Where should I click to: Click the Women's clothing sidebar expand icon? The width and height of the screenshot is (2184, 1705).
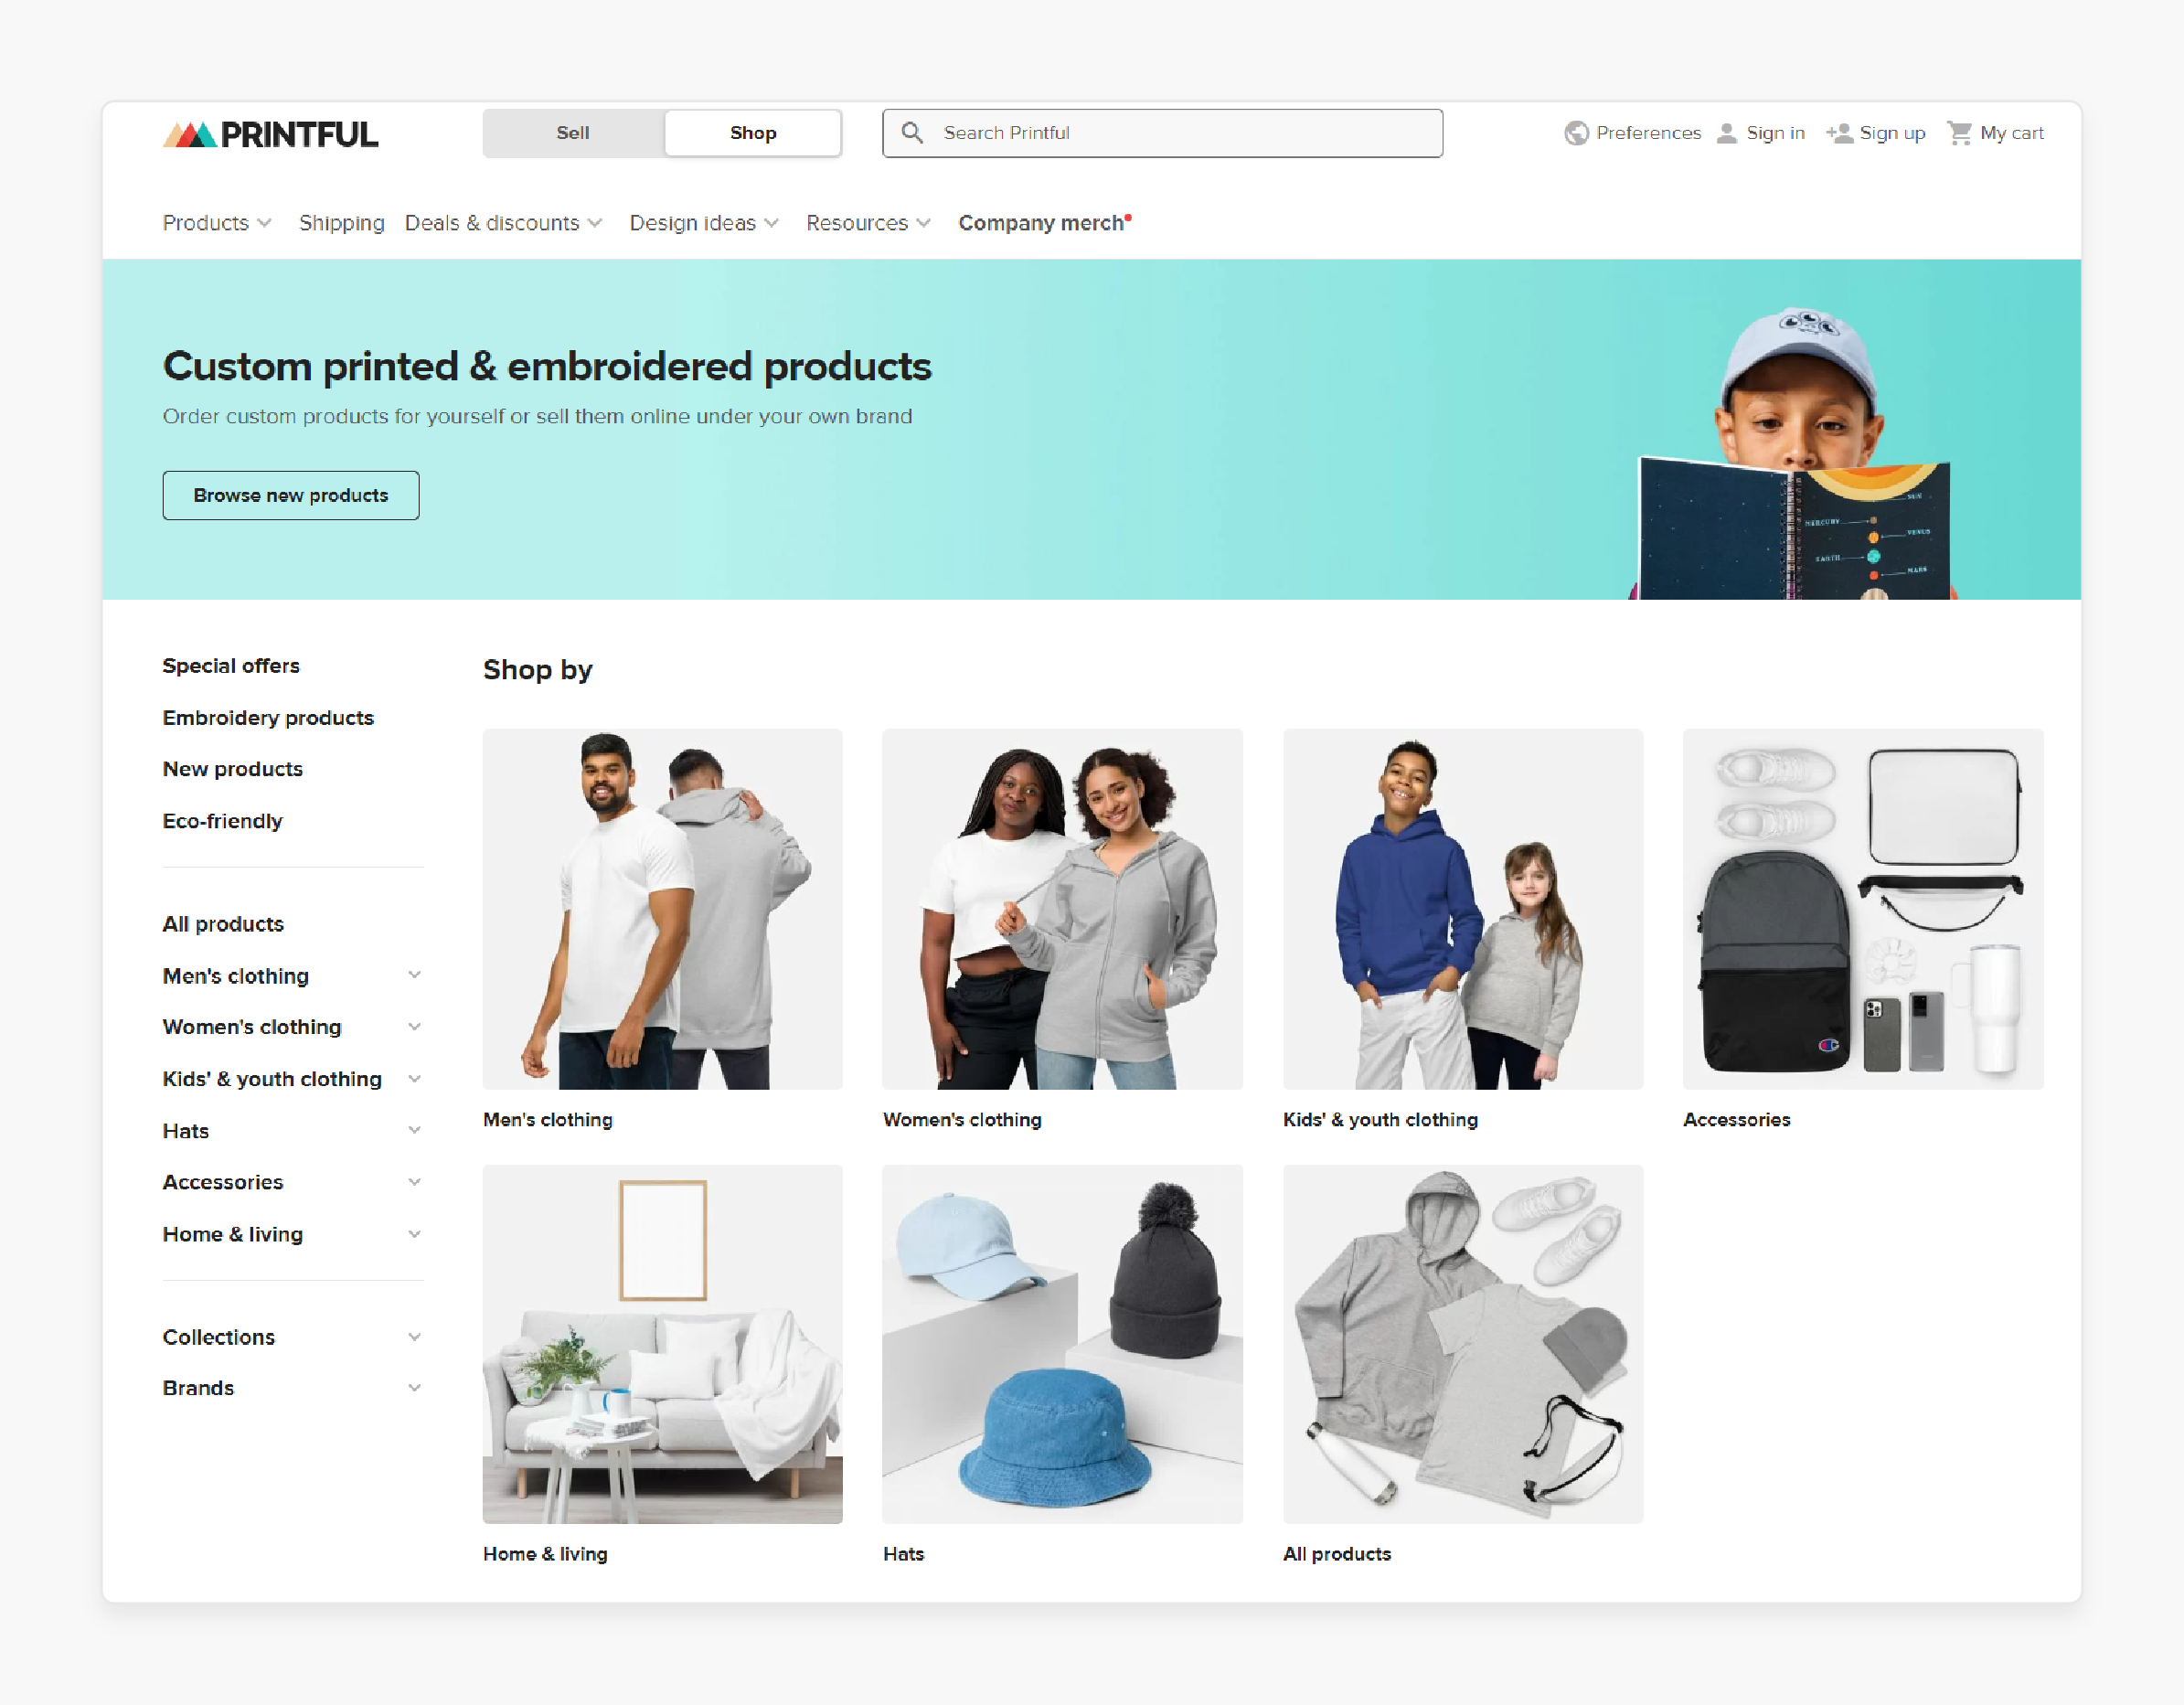coord(415,1026)
